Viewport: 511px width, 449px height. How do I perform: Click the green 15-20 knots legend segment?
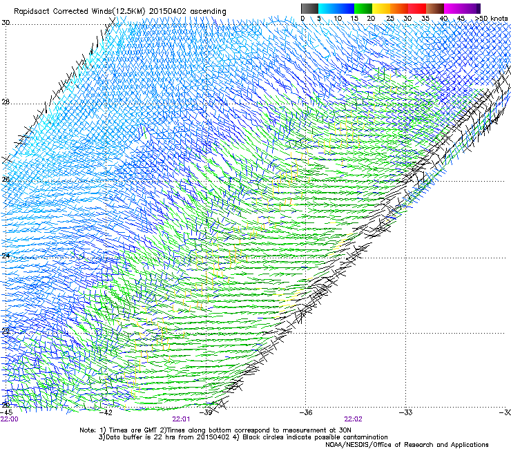pos(363,8)
